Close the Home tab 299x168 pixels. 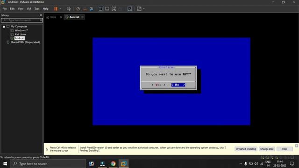(61, 17)
